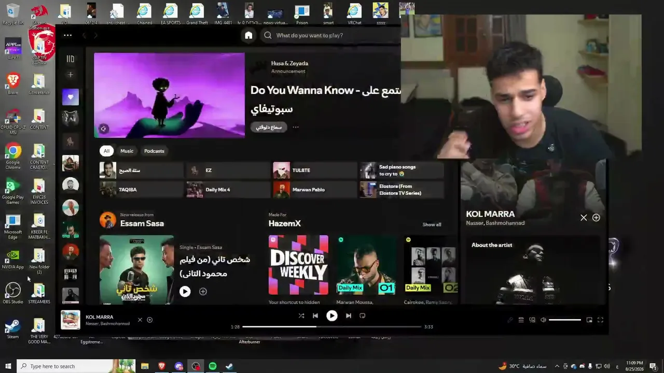Open the 7AQIBA shortcut tile
Viewport: 664px width, 373px height.
pos(141,190)
